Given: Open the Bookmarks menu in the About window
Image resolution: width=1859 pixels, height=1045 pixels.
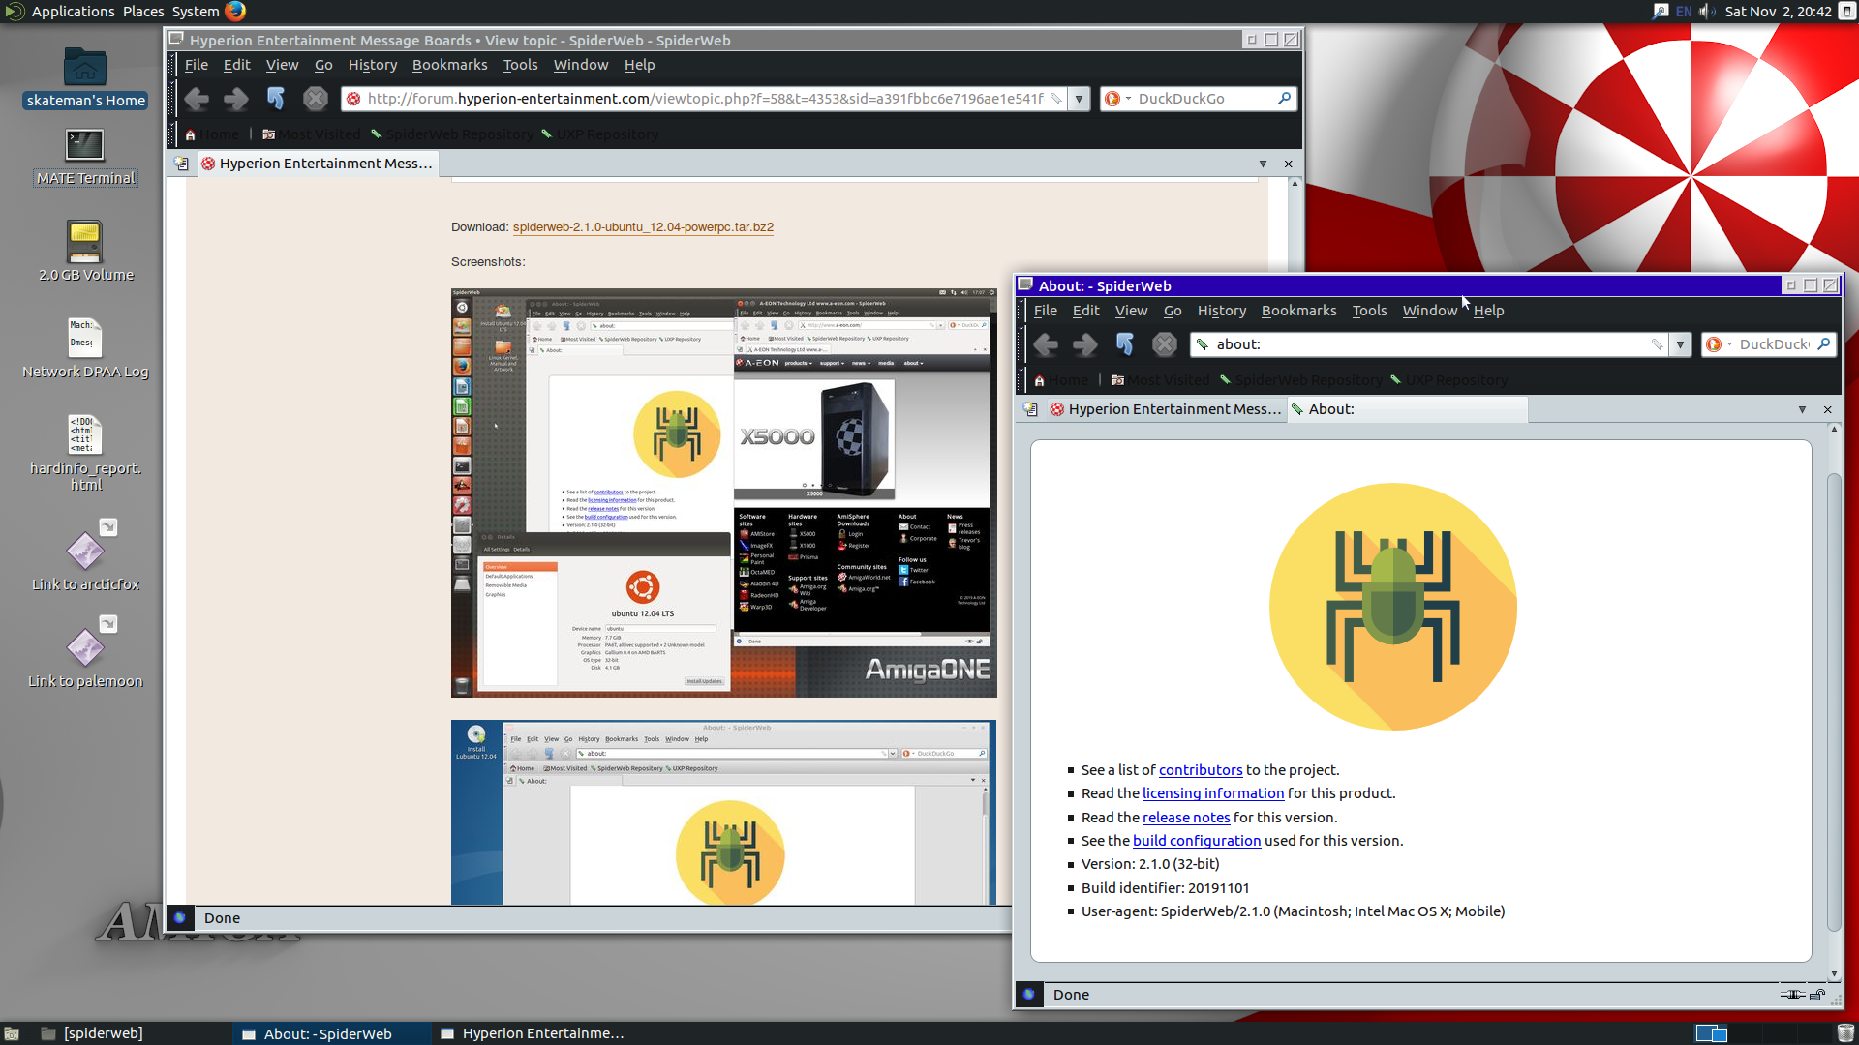Looking at the screenshot, I should (1298, 311).
